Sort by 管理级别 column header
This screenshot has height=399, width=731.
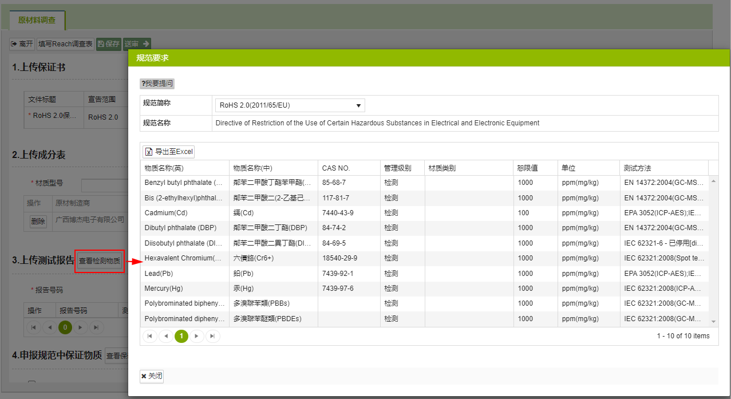(x=402, y=168)
